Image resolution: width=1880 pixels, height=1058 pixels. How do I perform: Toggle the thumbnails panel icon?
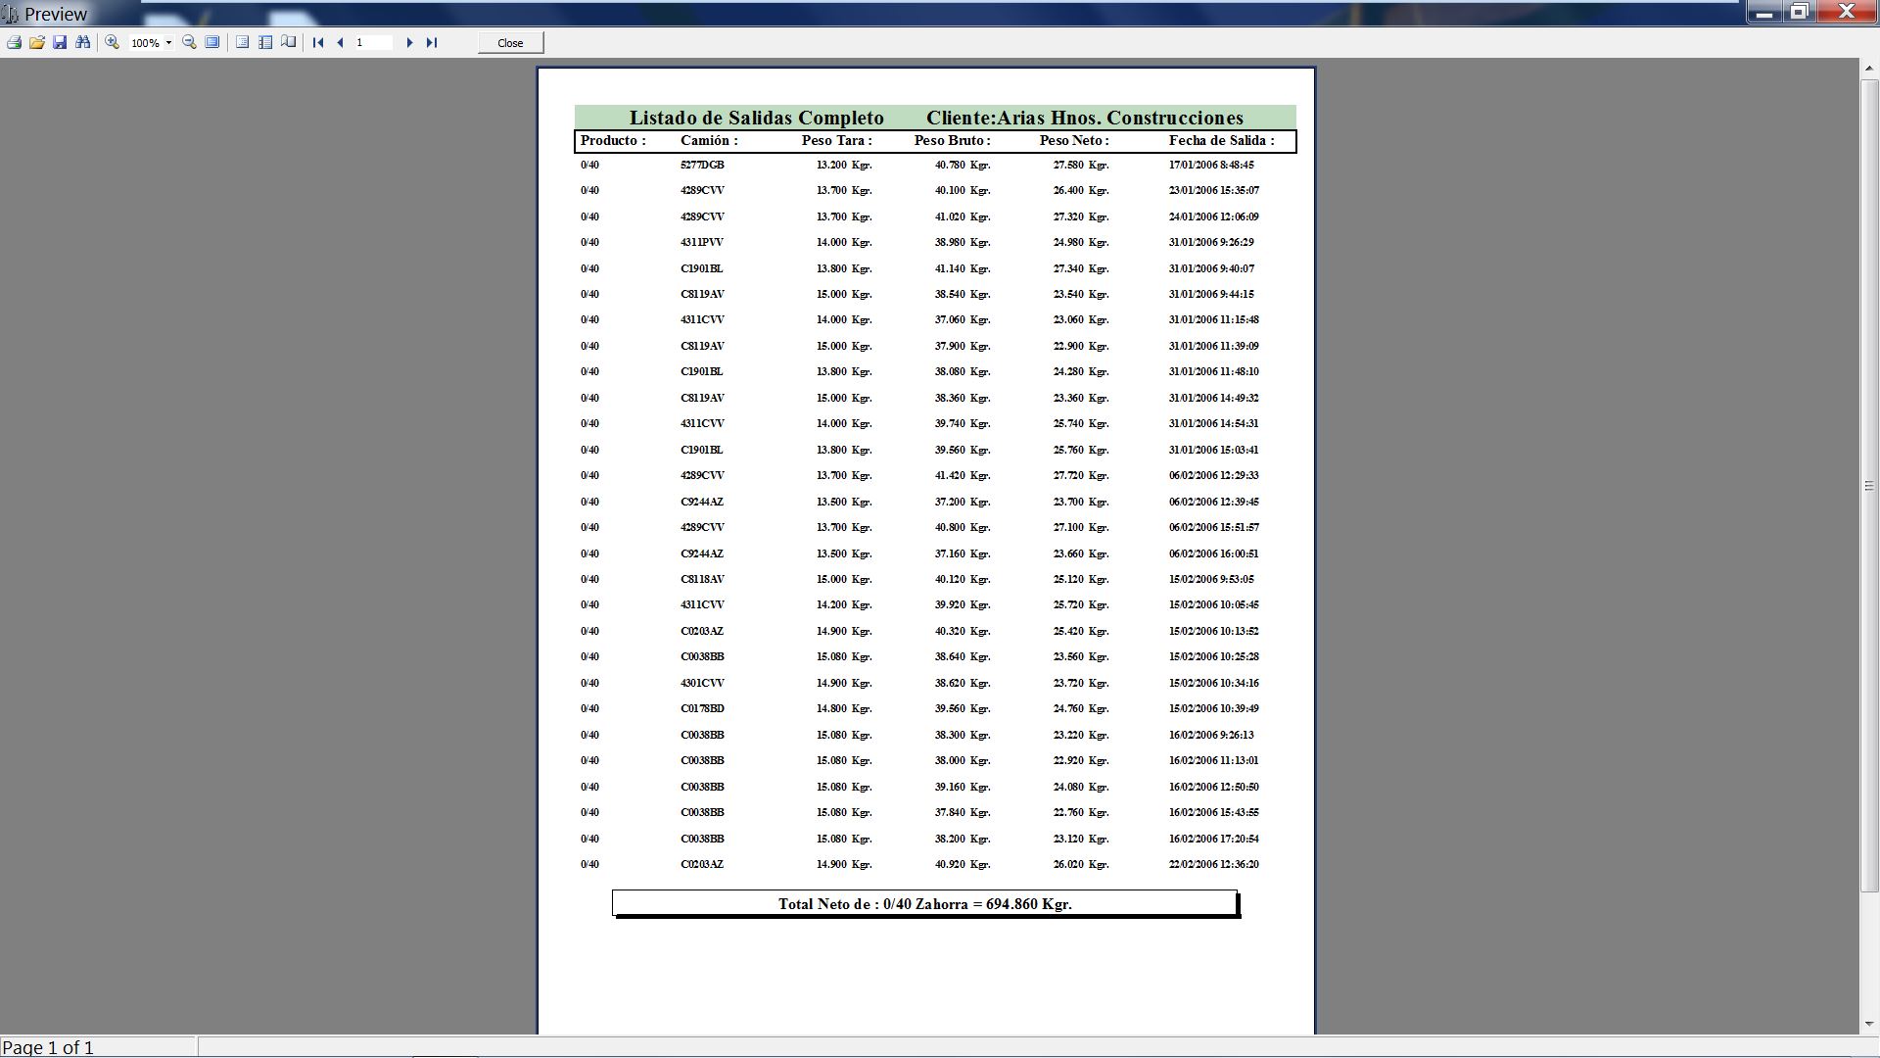pyautogui.click(x=265, y=43)
